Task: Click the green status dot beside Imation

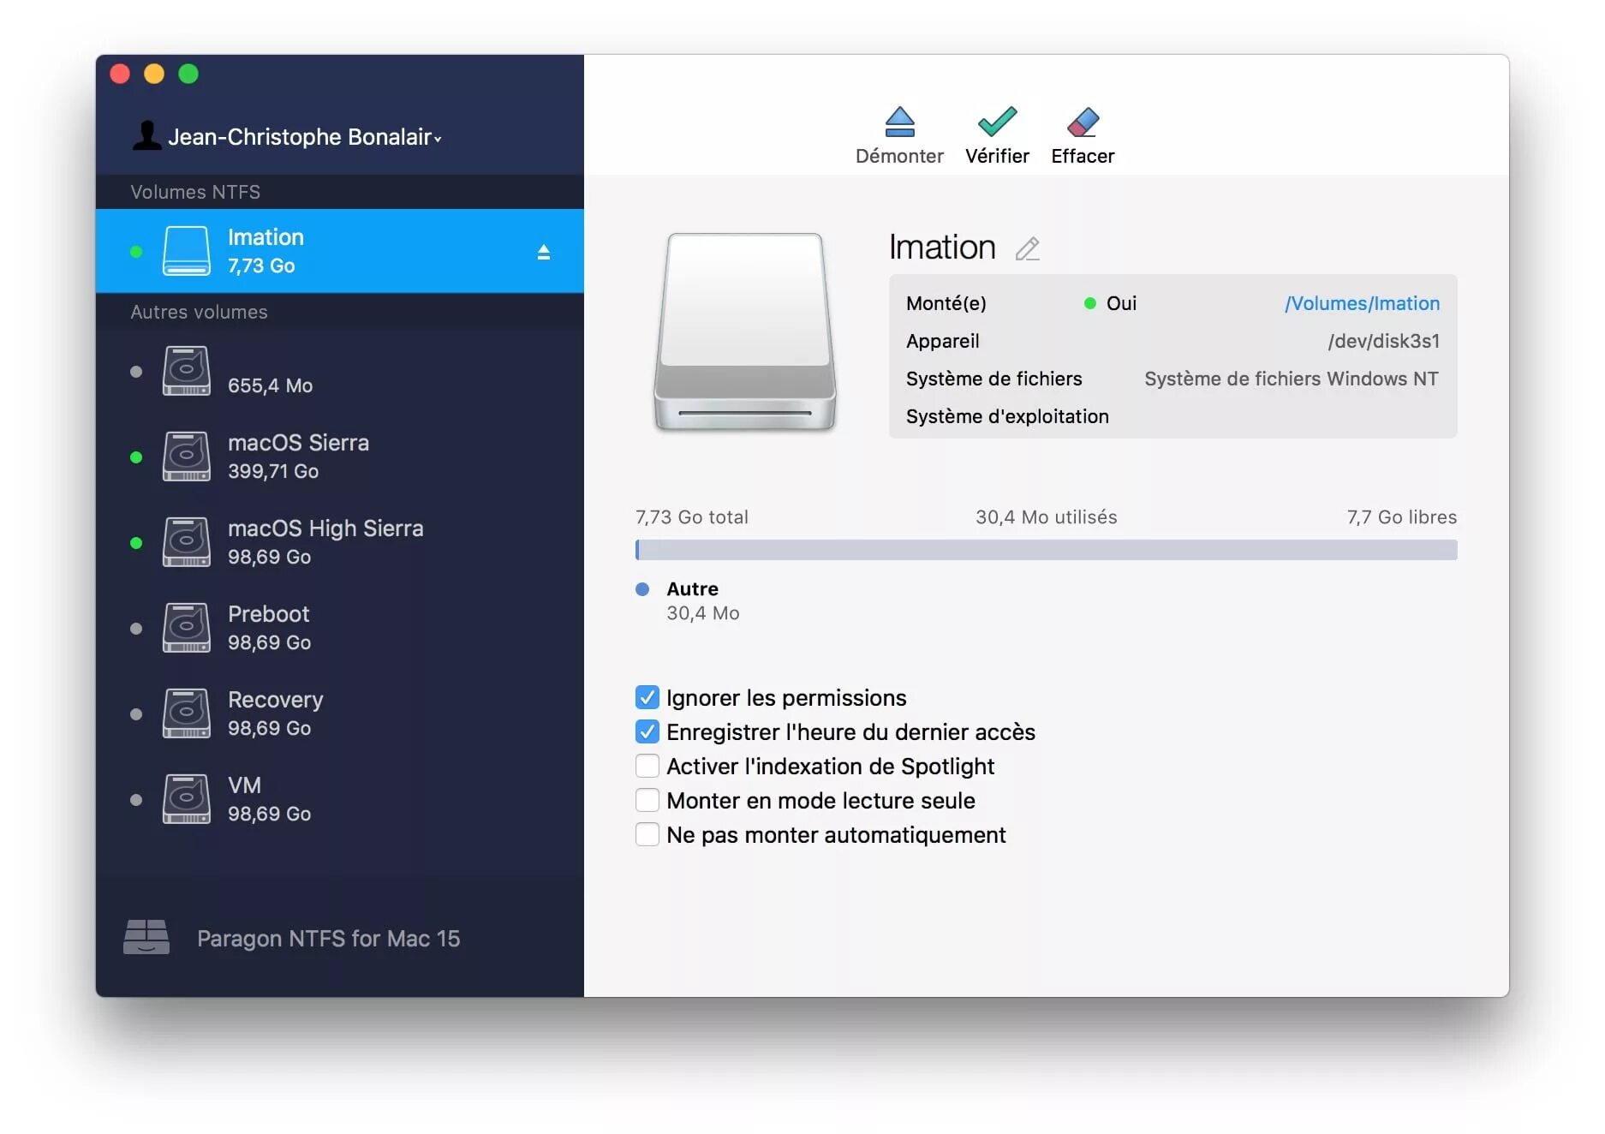Action: tap(136, 252)
